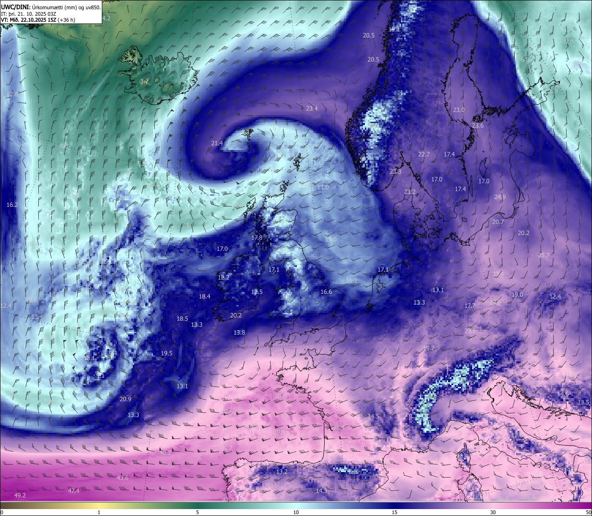Click the 23.0 value over Finland
The image size is (592, 516).
pyautogui.click(x=459, y=110)
